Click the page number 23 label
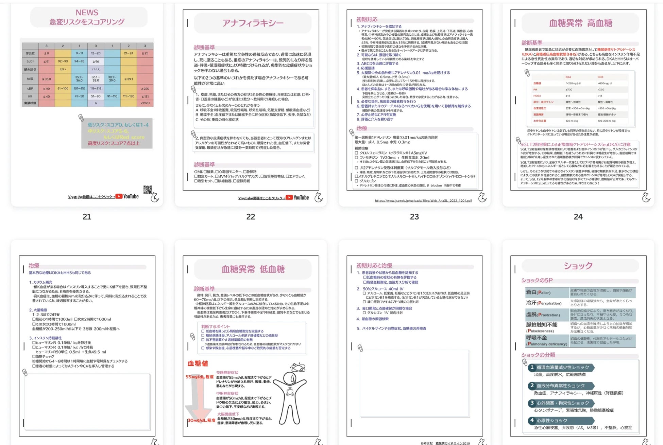The width and height of the screenshot is (663, 445). (414, 217)
